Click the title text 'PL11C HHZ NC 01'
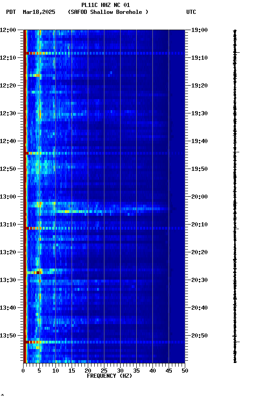Image resolution: width=255 pixels, height=400 pixels. pyautogui.click(x=106, y=5)
